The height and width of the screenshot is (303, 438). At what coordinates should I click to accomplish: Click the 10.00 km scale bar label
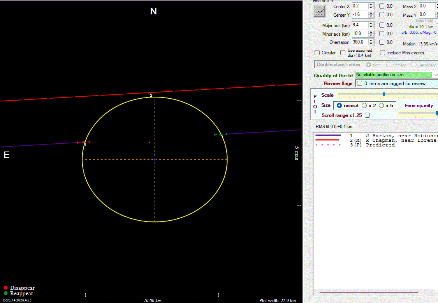(152, 301)
